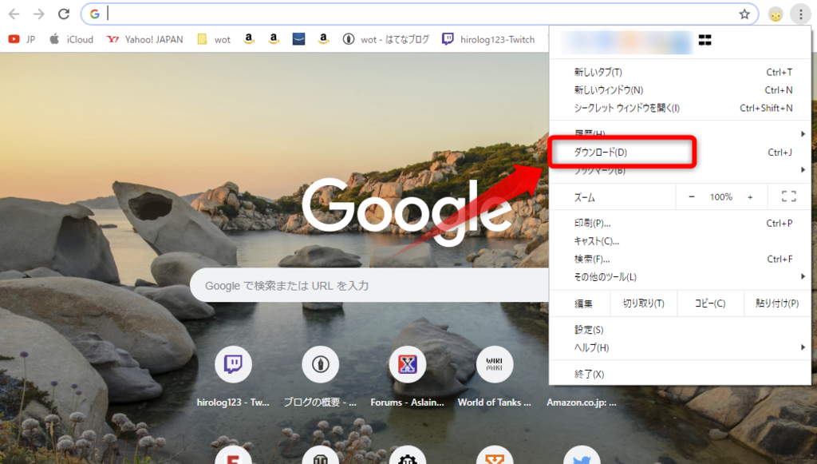Select 新しいタブ(T) menu item

point(680,72)
